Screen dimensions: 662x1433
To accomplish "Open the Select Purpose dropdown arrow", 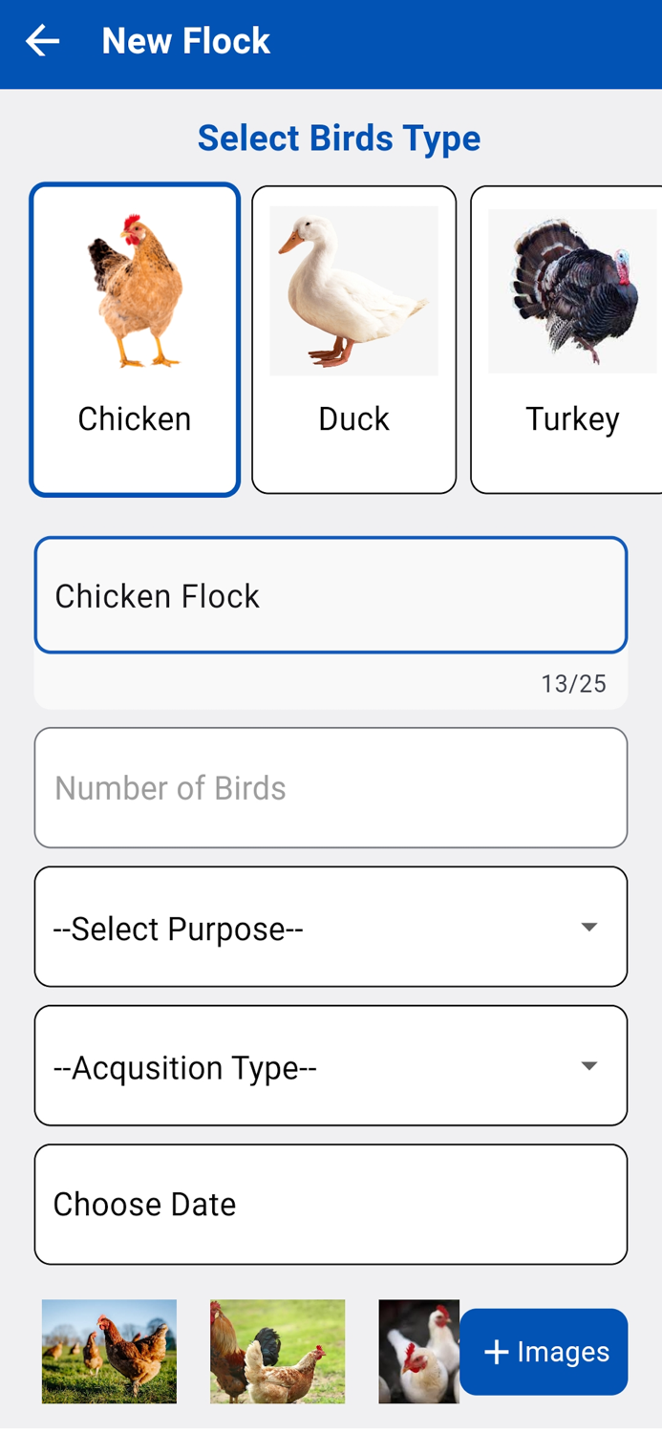I will click(590, 926).
